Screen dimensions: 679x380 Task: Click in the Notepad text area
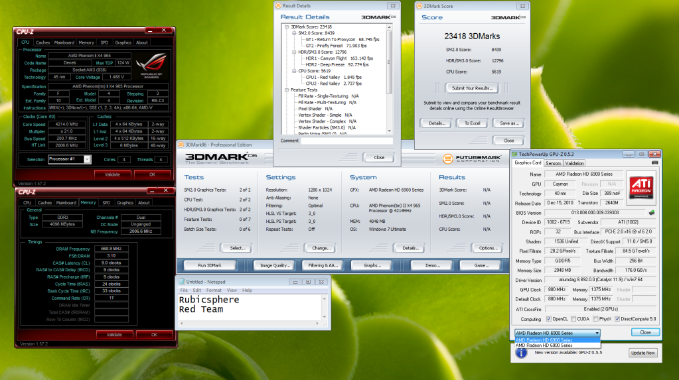tap(250, 307)
